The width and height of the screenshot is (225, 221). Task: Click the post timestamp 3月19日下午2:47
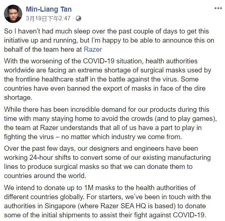point(49,18)
